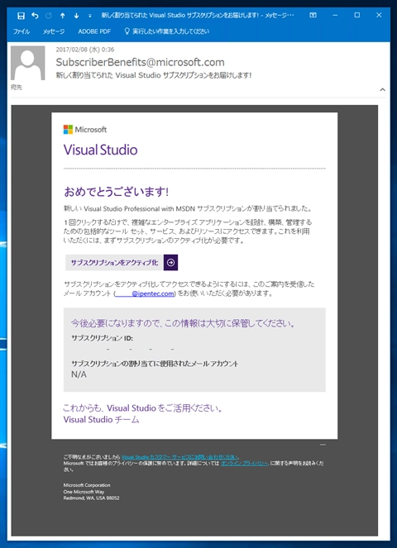Image resolution: width=397 pixels, height=548 pixels.
Task: Open the ADOBE PDF ribbon tab
Action: (94, 31)
